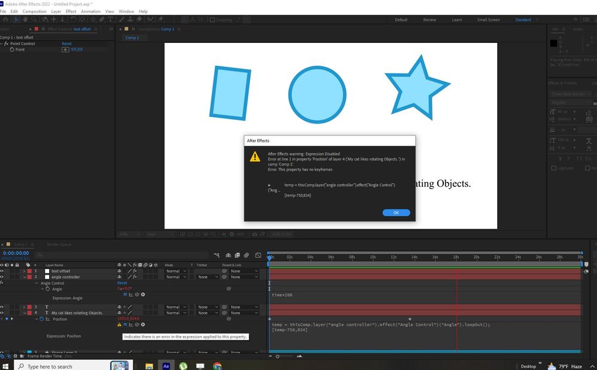Image resolution: width=597 pixels, height=370 pixels.
Task: Switch to the Render Queue tab
Action: click(x=59, y=244)
